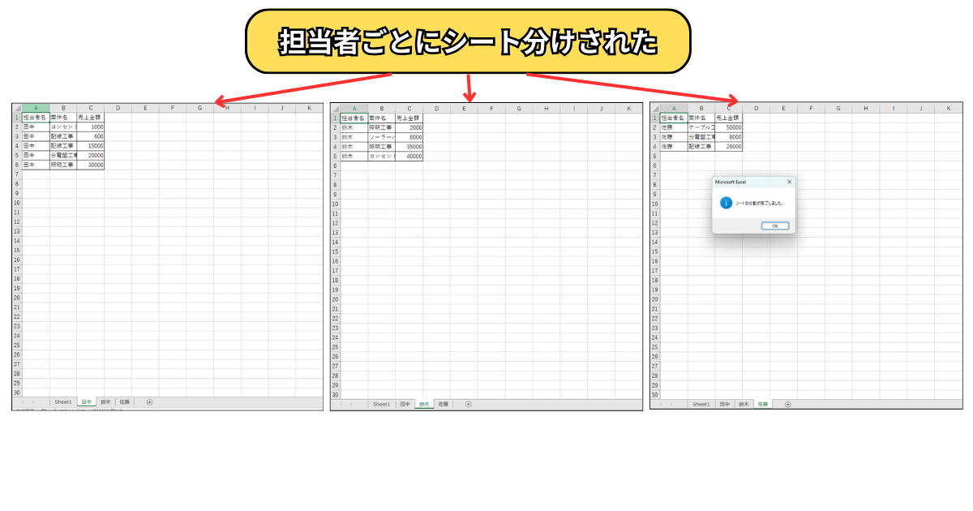Click OK to dismiss the sheet split dialog
This screenshot has width=973, height=511.
pyautogui.click(x=774, y=225)
